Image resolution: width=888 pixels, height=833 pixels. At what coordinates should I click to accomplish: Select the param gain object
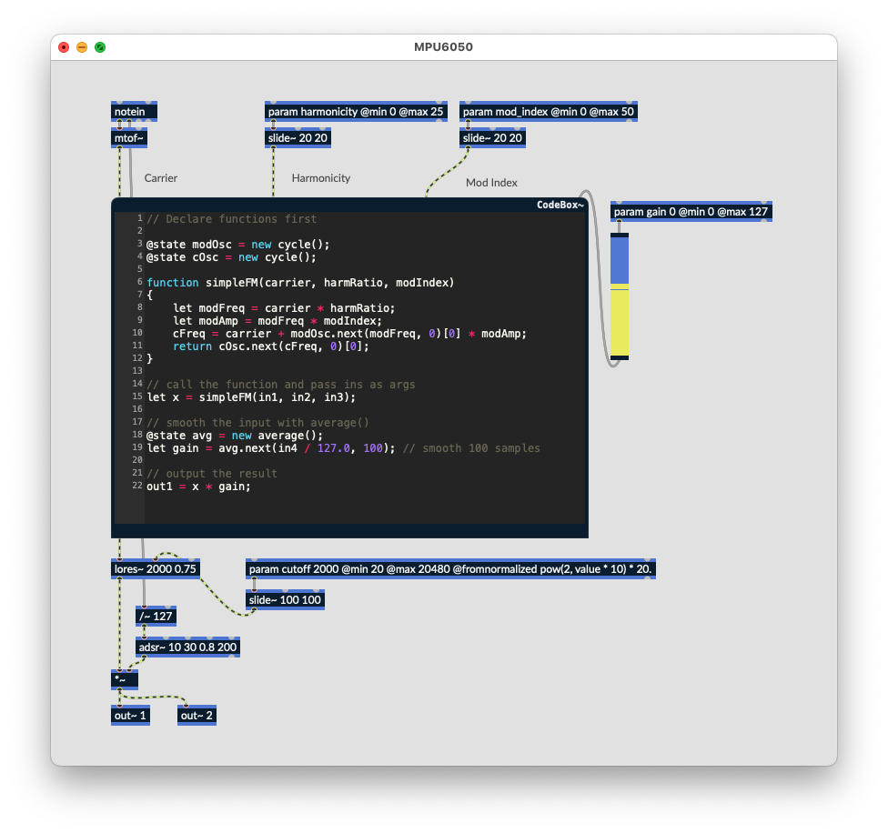691,212
